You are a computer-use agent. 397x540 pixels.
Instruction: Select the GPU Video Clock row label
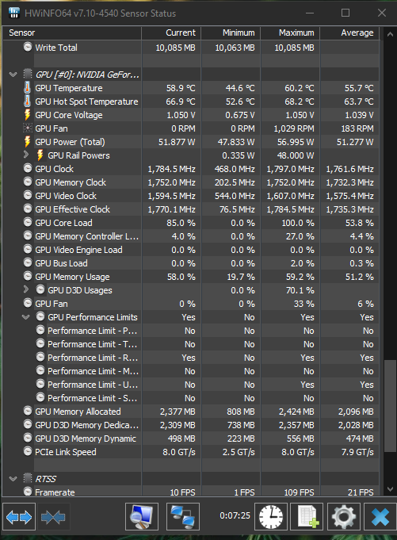tap(66, 196)
